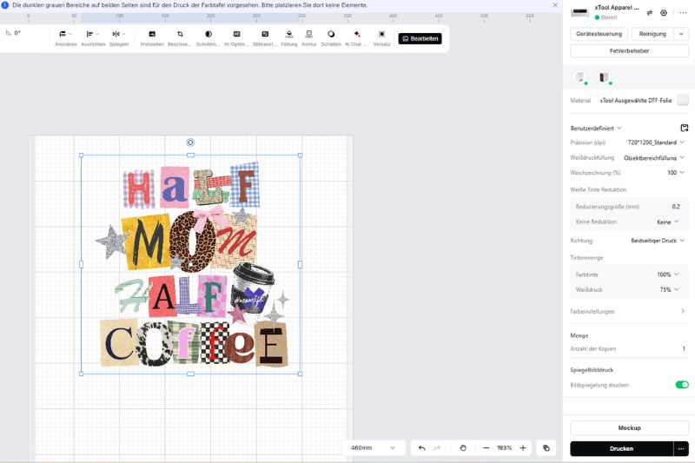
Task: Click the zoom out minus button
Action: click(486, 448)
